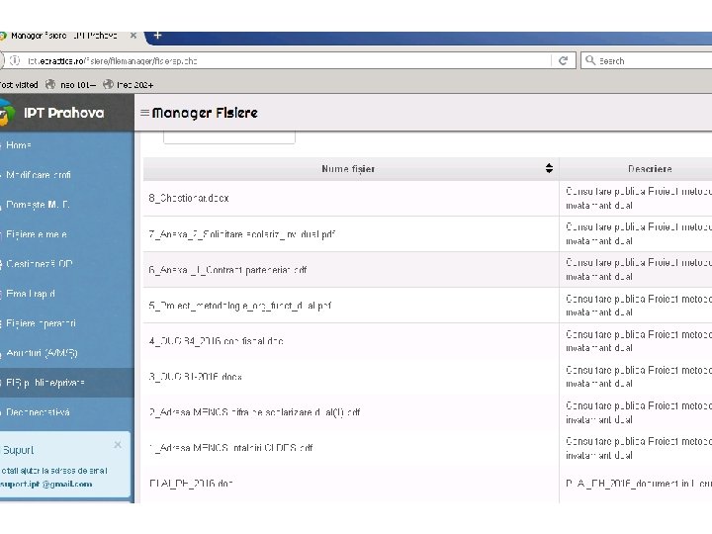The image size is (712, 534).
Task: Select file 3_OUG 81-2016 docx
Action: click(x=195, y=377)
